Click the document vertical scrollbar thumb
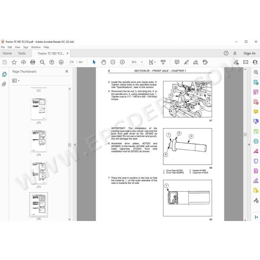The width and height of the screenshot is (260, 260). tap(245, 134)
